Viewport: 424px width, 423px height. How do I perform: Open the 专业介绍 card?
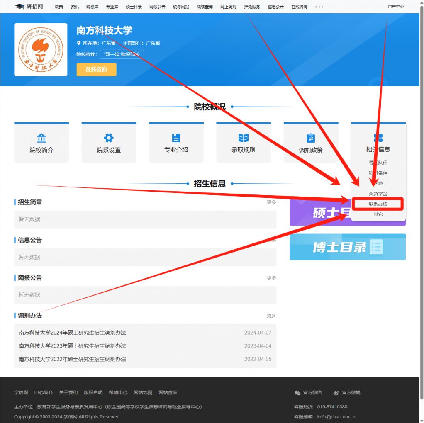pyautogui.click(x=176, y=143)
